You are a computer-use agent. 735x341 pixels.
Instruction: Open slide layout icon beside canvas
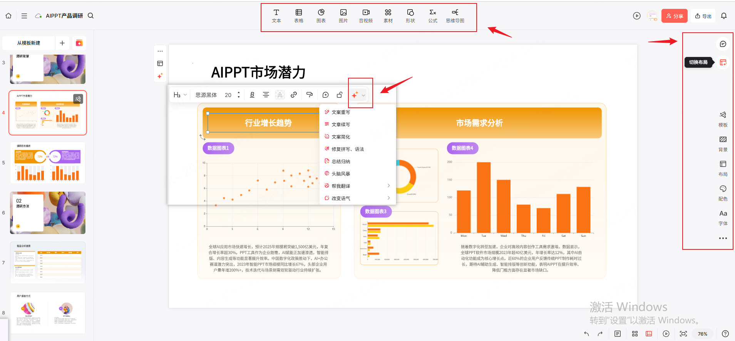[160, 64]
